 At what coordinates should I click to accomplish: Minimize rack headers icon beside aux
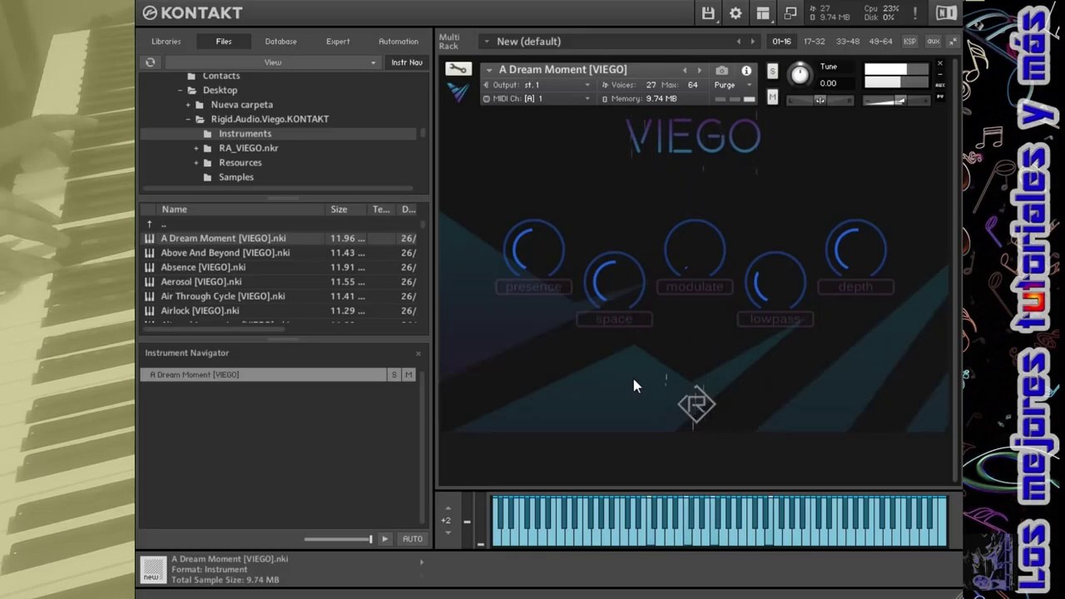(953, 42)
